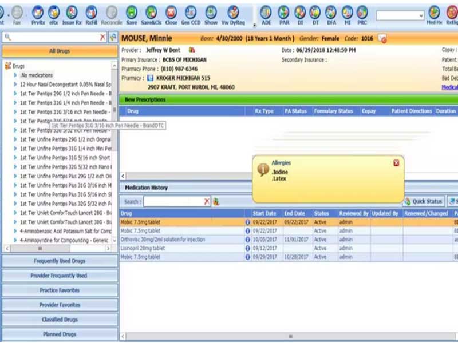Click the Quick Status button
Viewport: 458px width, 343px height.
click(424, 201)
